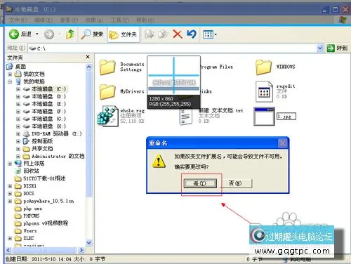This screenshot has height=264, width=351.
Task: Click folder tree scroll-down arrow
Action: (x=89, y=243)
